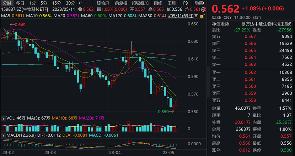
Task: Select the 买二 0.561 order row
Action: [x=252, y=79]
